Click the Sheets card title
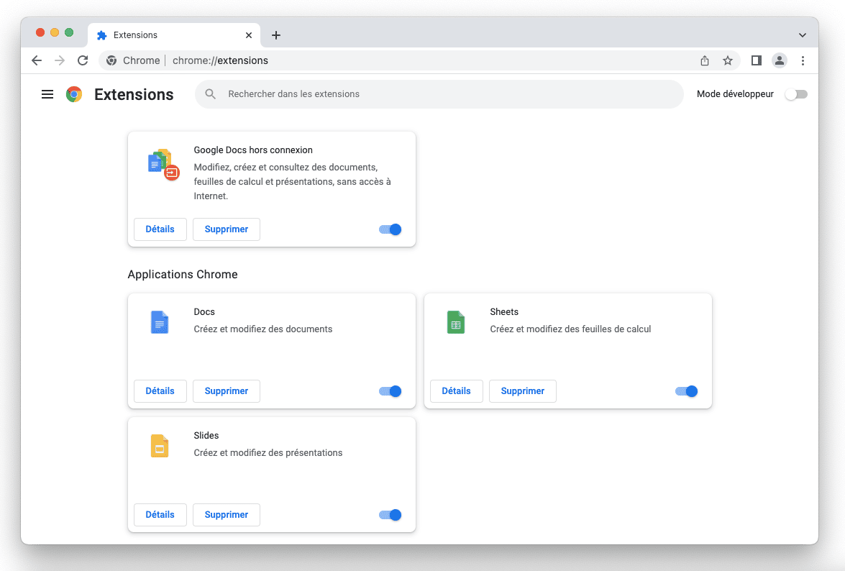The width and height of the screenshot is (845, 571). point(504,312)
